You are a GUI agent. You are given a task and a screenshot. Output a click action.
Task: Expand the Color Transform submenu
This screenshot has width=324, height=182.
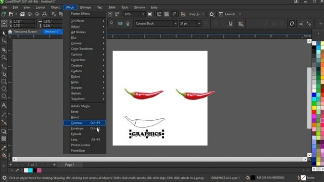point(85,49)
